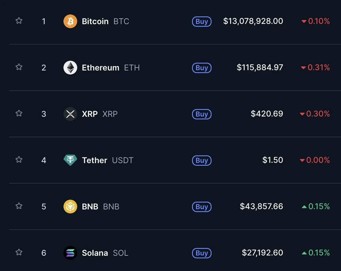Click Buy in the Solana row
This screenshot has height=271, width=341.
pos(202,253)
